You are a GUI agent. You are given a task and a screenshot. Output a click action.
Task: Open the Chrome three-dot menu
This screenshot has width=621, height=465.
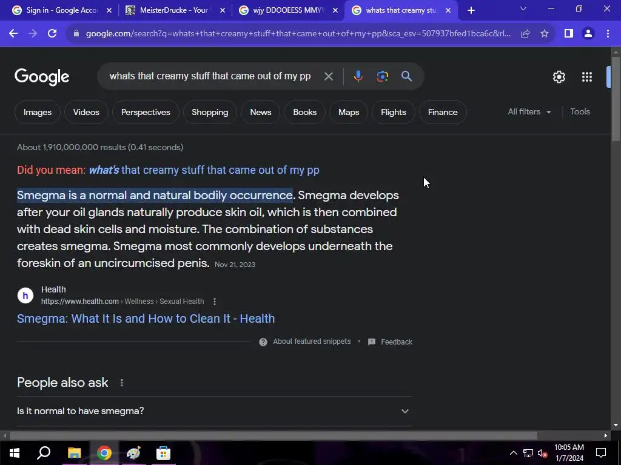pos(608,34)
